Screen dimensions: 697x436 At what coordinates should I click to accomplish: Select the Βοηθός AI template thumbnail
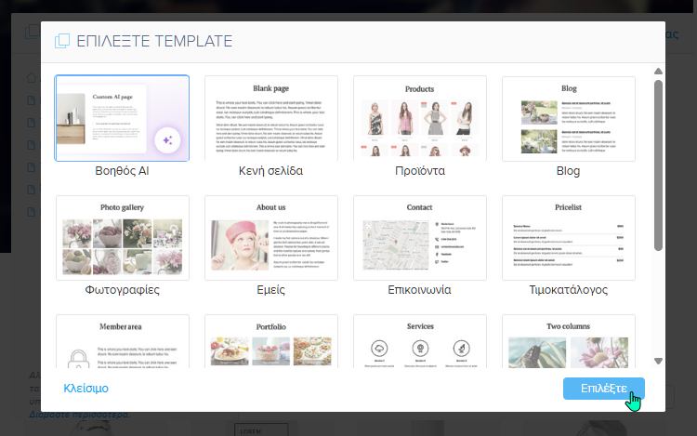(x=122, y=118)
